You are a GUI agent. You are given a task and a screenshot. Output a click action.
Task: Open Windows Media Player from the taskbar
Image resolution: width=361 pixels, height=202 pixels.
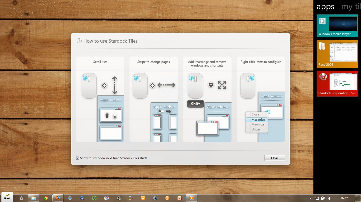click(x=192, y=198)
